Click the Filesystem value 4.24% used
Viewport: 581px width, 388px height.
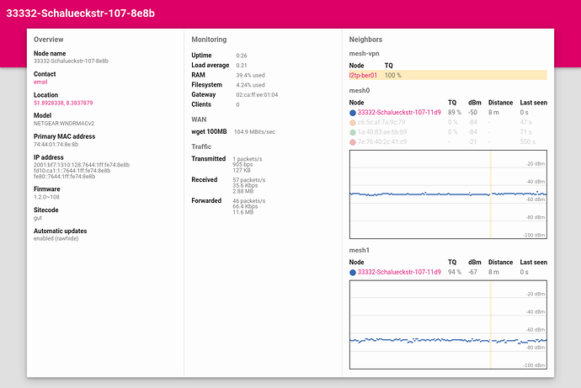pyautogui.click(x=250, y=85)
